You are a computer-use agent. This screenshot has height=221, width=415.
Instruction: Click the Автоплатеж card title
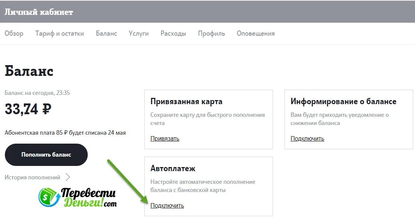[173, 169]
